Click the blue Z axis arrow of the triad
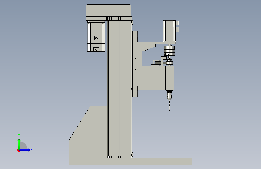 pyautogui.click(x=25, y=150)
